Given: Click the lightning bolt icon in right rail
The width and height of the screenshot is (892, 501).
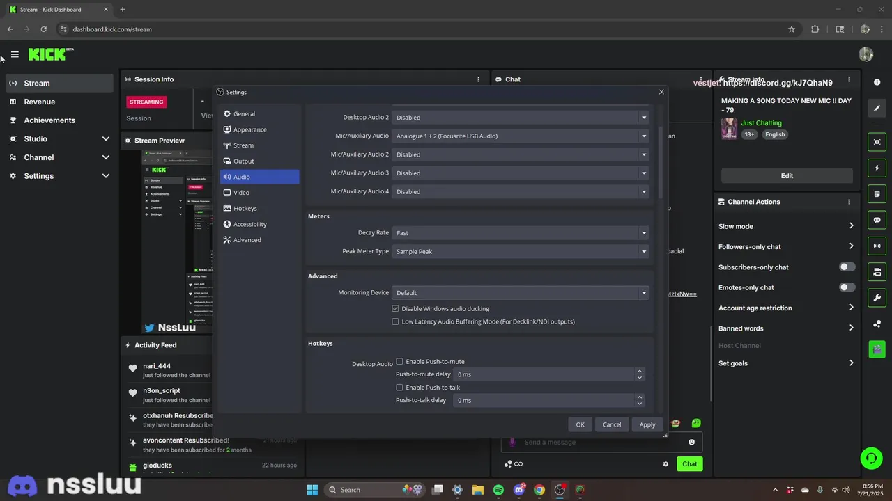Looking at the screenshot, I should 877,168.
